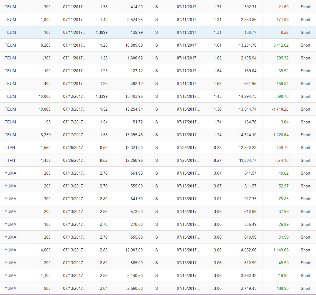
Task: Click the 15,254.94 cost cell
Action: 134,109
